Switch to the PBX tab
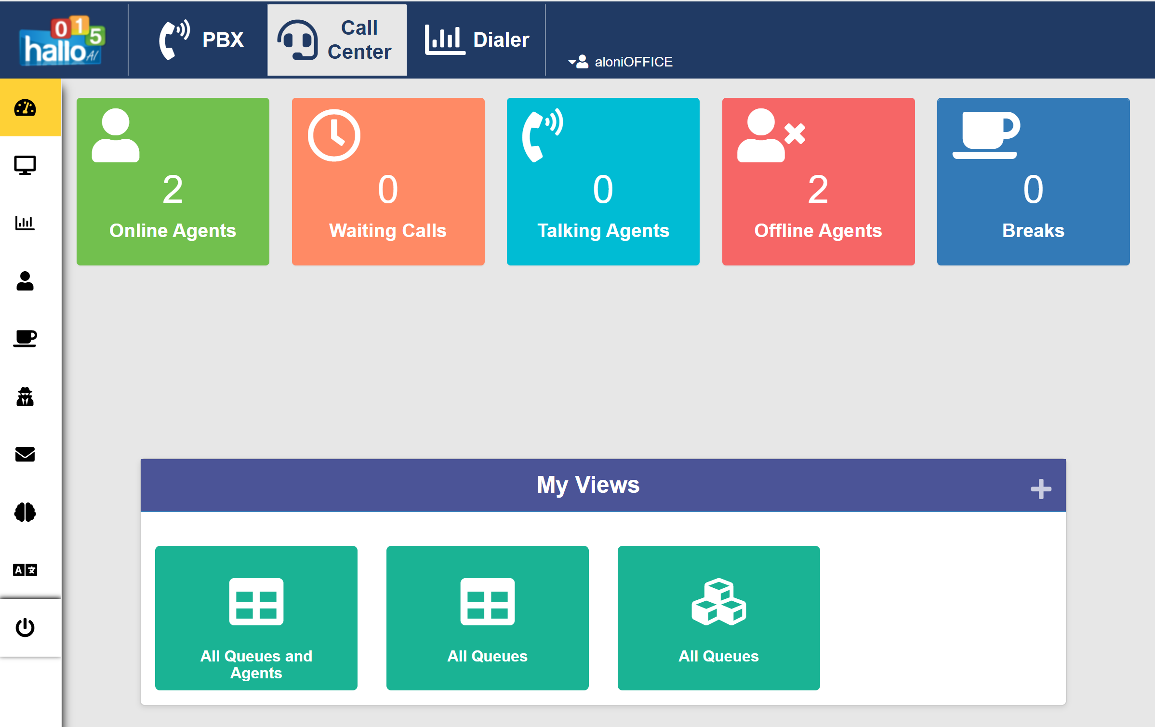Screen dimensions: 1155x727 click(201, 40)
